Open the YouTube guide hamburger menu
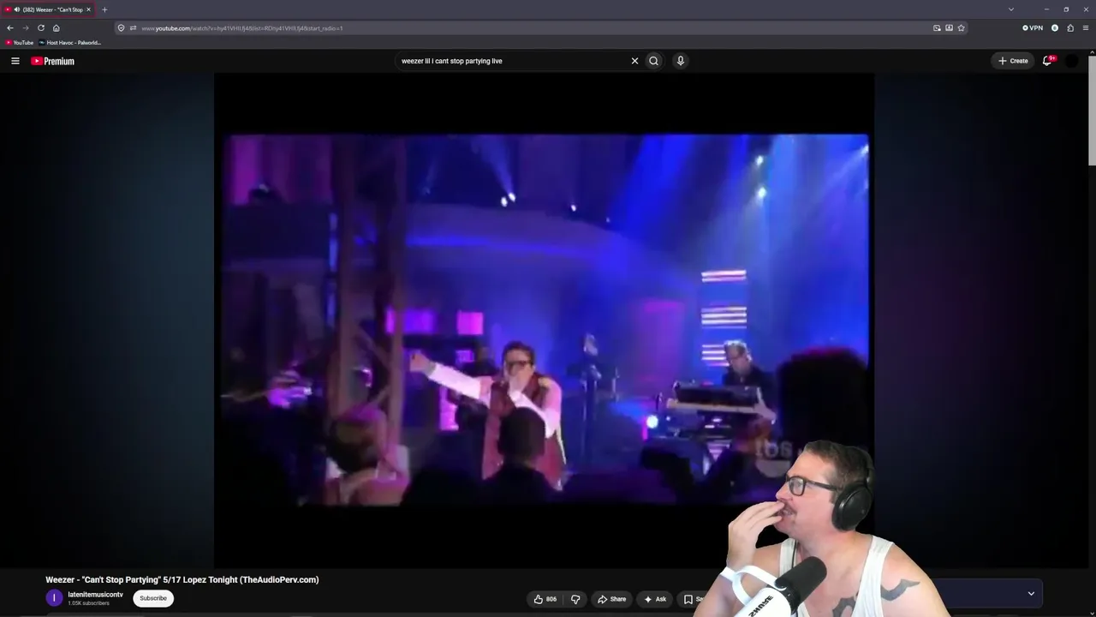The image size is (1096, 617). coord(15,61)
